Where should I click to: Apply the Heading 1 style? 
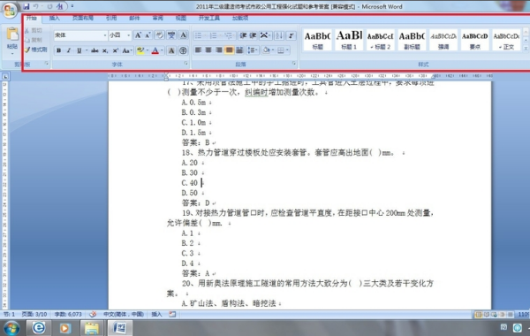tap(349, 40)
